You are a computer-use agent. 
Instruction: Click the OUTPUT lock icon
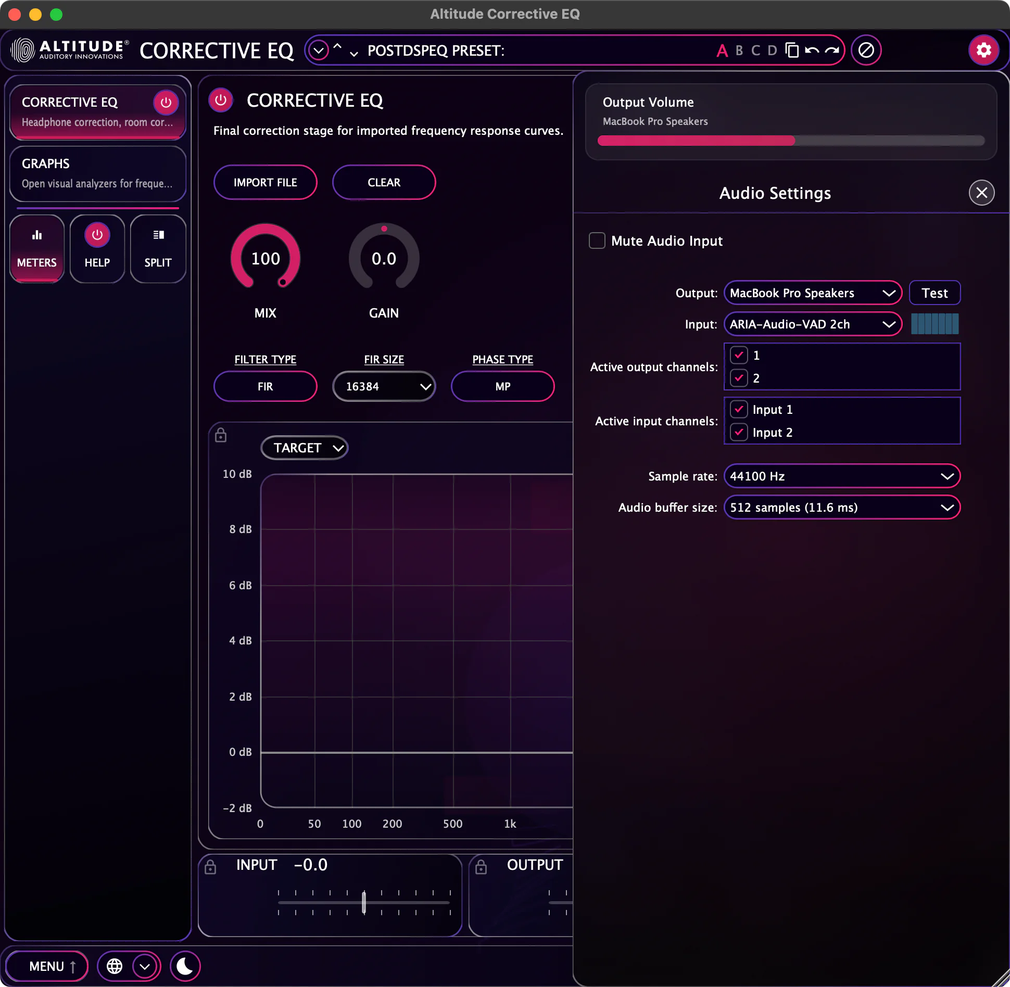pos(481,867)
